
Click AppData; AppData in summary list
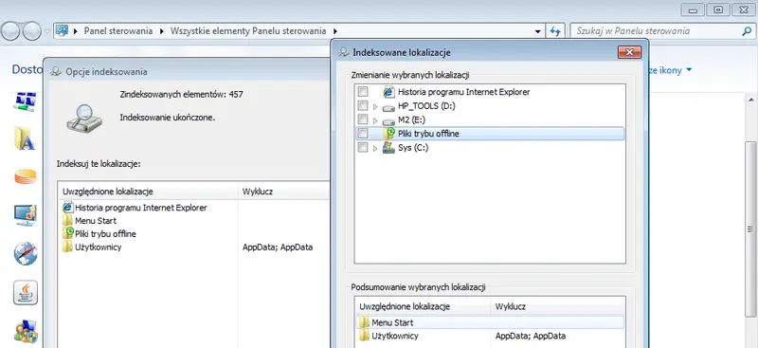point(531,336)
